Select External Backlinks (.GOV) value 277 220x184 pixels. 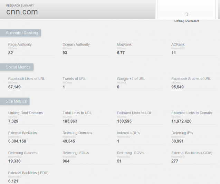tap(175, 161)
